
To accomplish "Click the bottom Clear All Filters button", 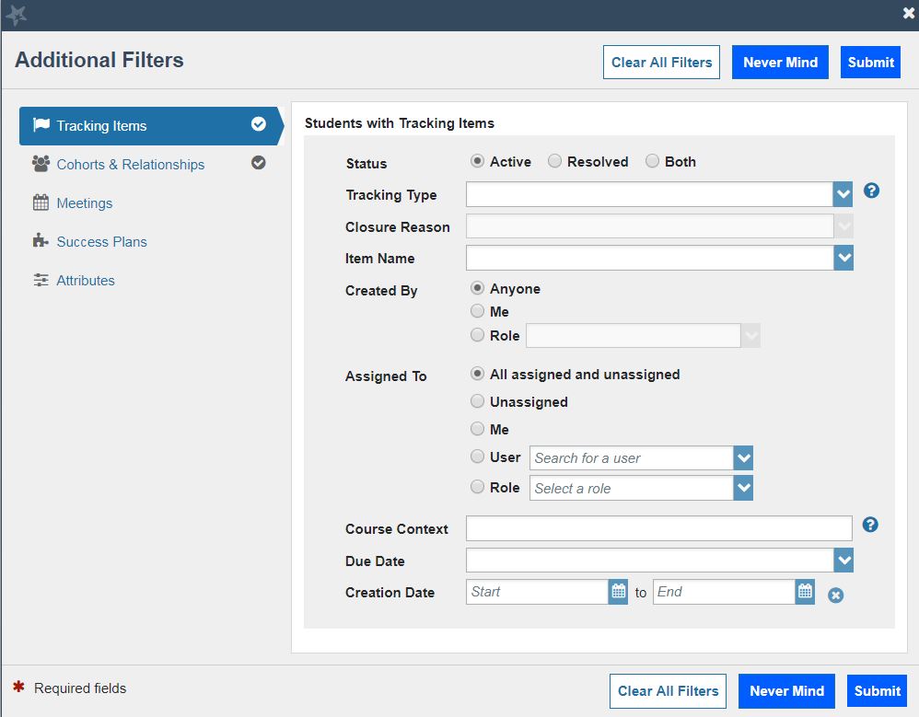I will [669, 690].
